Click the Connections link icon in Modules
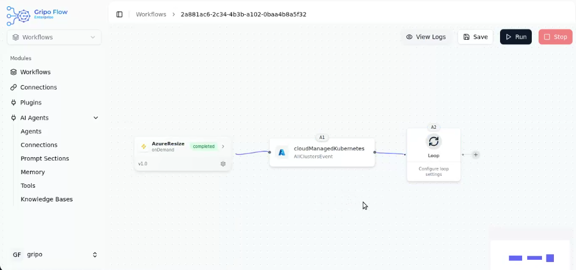This screenshot has height=270, width=576. click(x=14, y=87)
